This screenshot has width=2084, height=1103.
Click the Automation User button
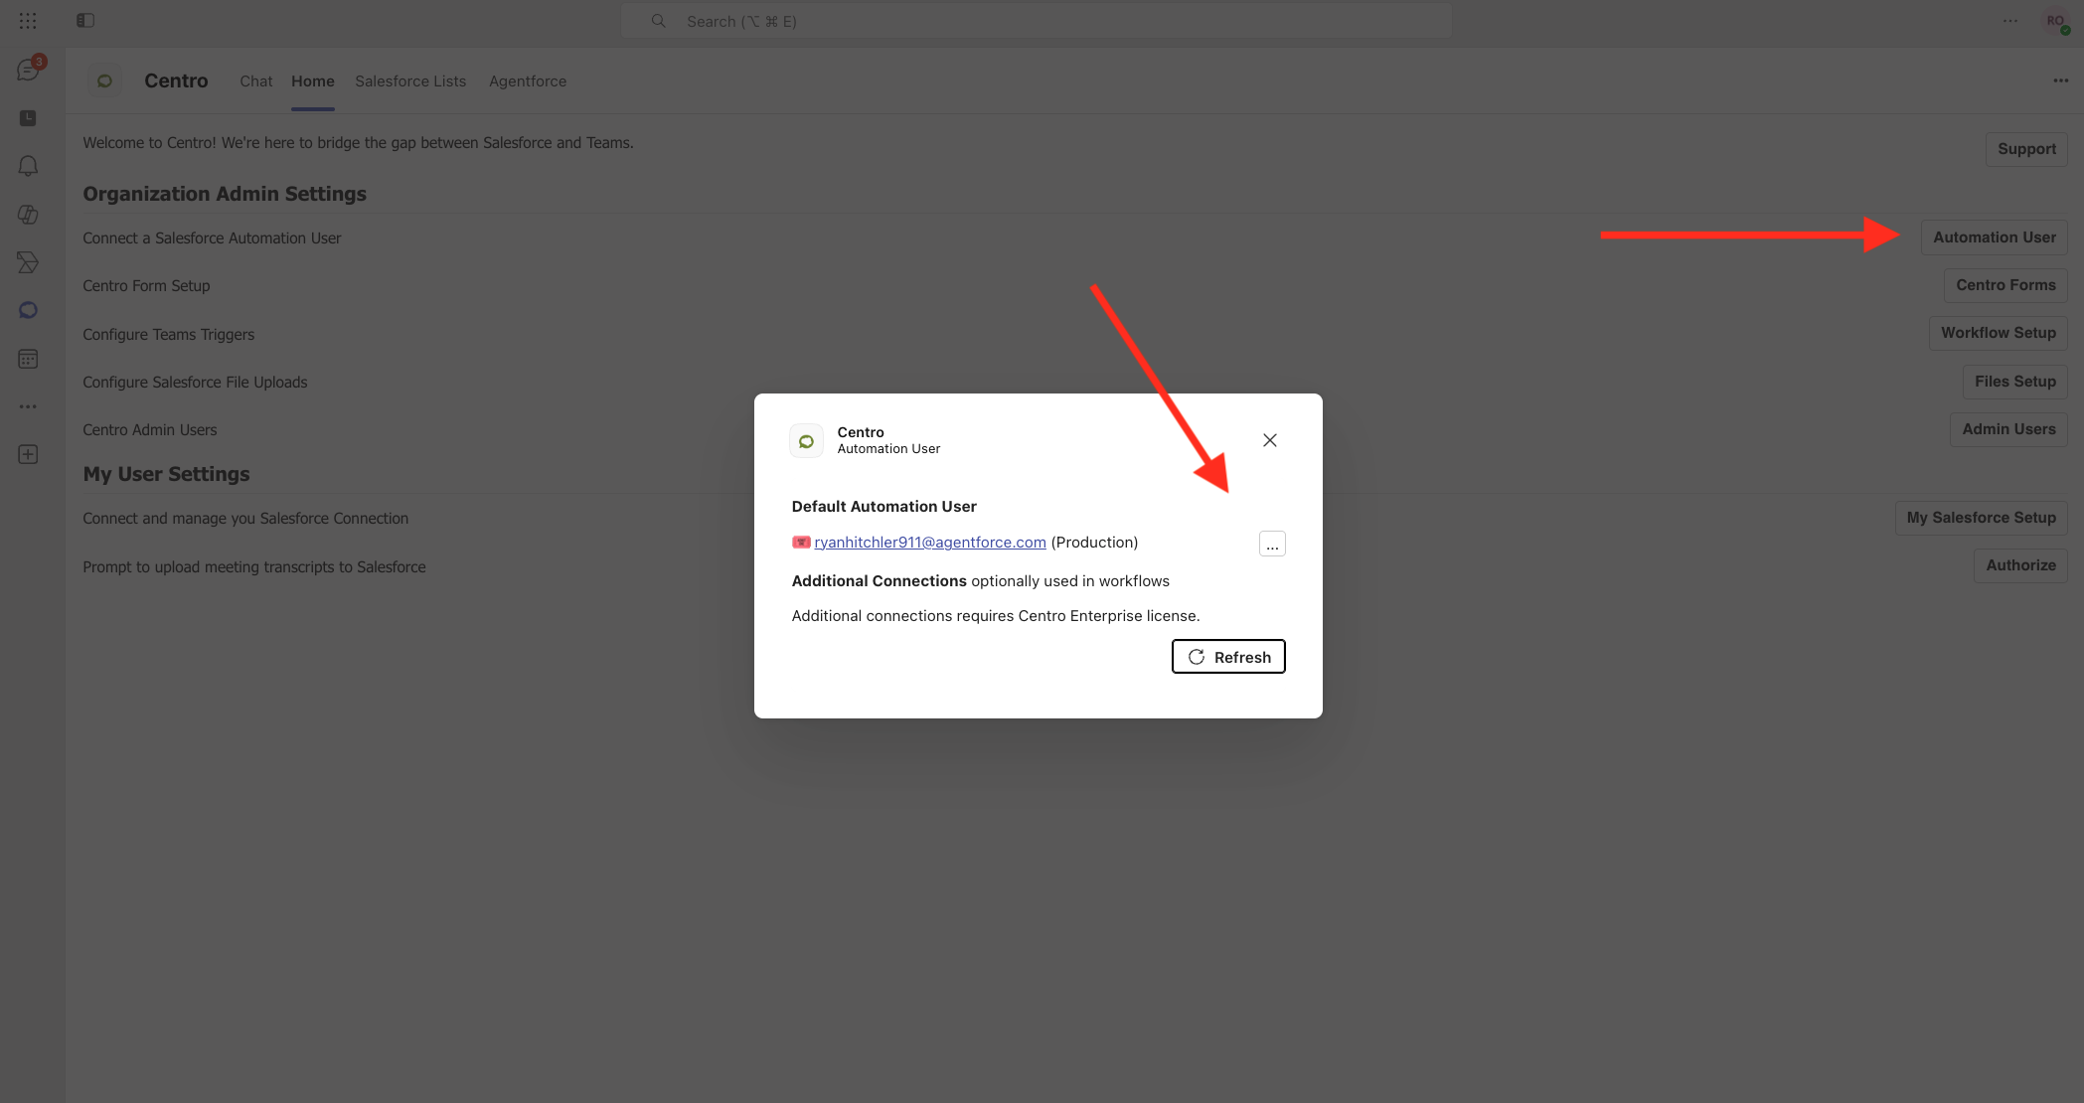1994,237
